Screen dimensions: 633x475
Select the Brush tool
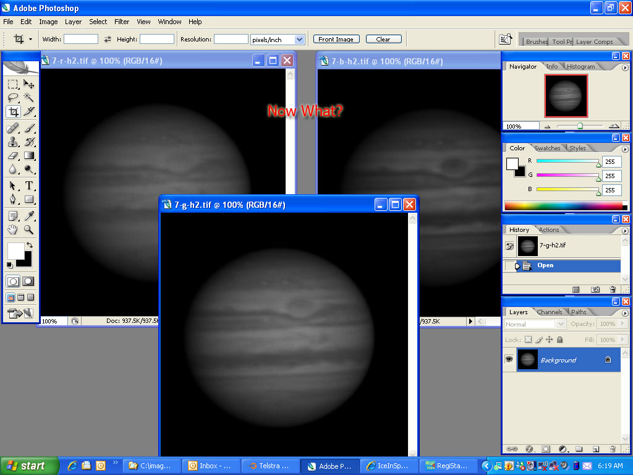tap(28, 128)
